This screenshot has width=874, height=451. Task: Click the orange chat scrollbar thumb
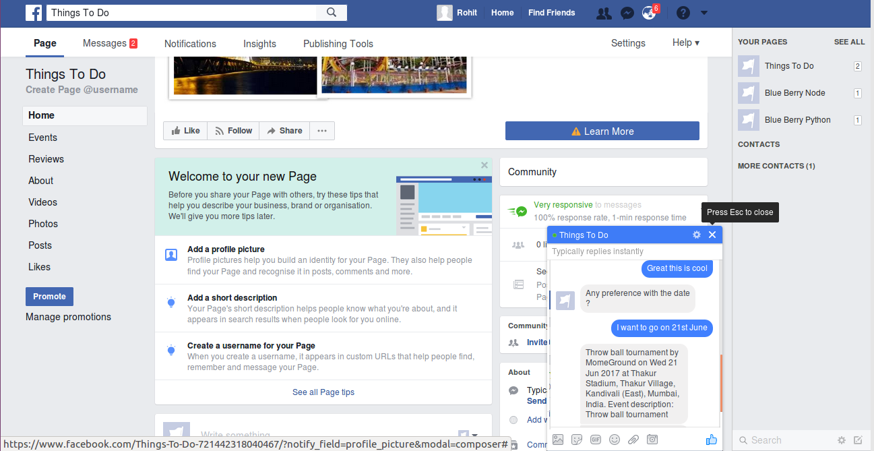click(x=721, y=383)
